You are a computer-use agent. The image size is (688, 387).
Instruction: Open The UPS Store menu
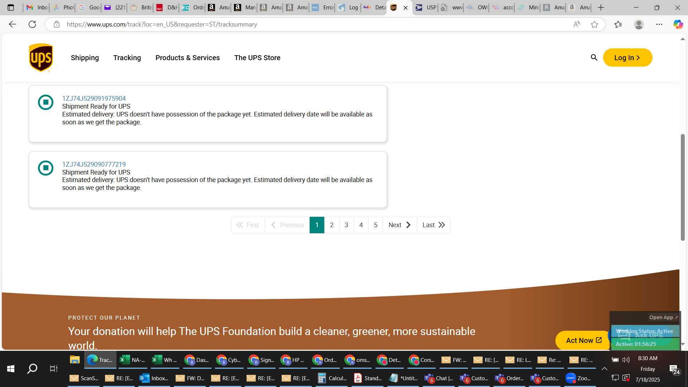coord(257,58)
